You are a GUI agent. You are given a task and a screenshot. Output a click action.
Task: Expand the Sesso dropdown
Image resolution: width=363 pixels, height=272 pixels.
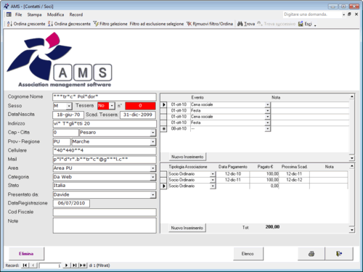pos(69,106)
